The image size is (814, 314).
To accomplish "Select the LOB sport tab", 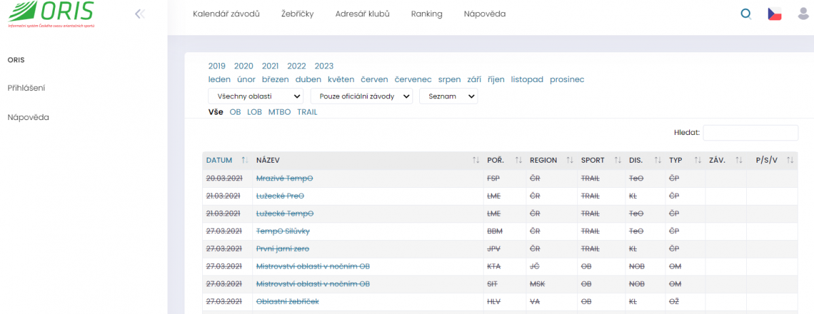I will coord(254,112).
